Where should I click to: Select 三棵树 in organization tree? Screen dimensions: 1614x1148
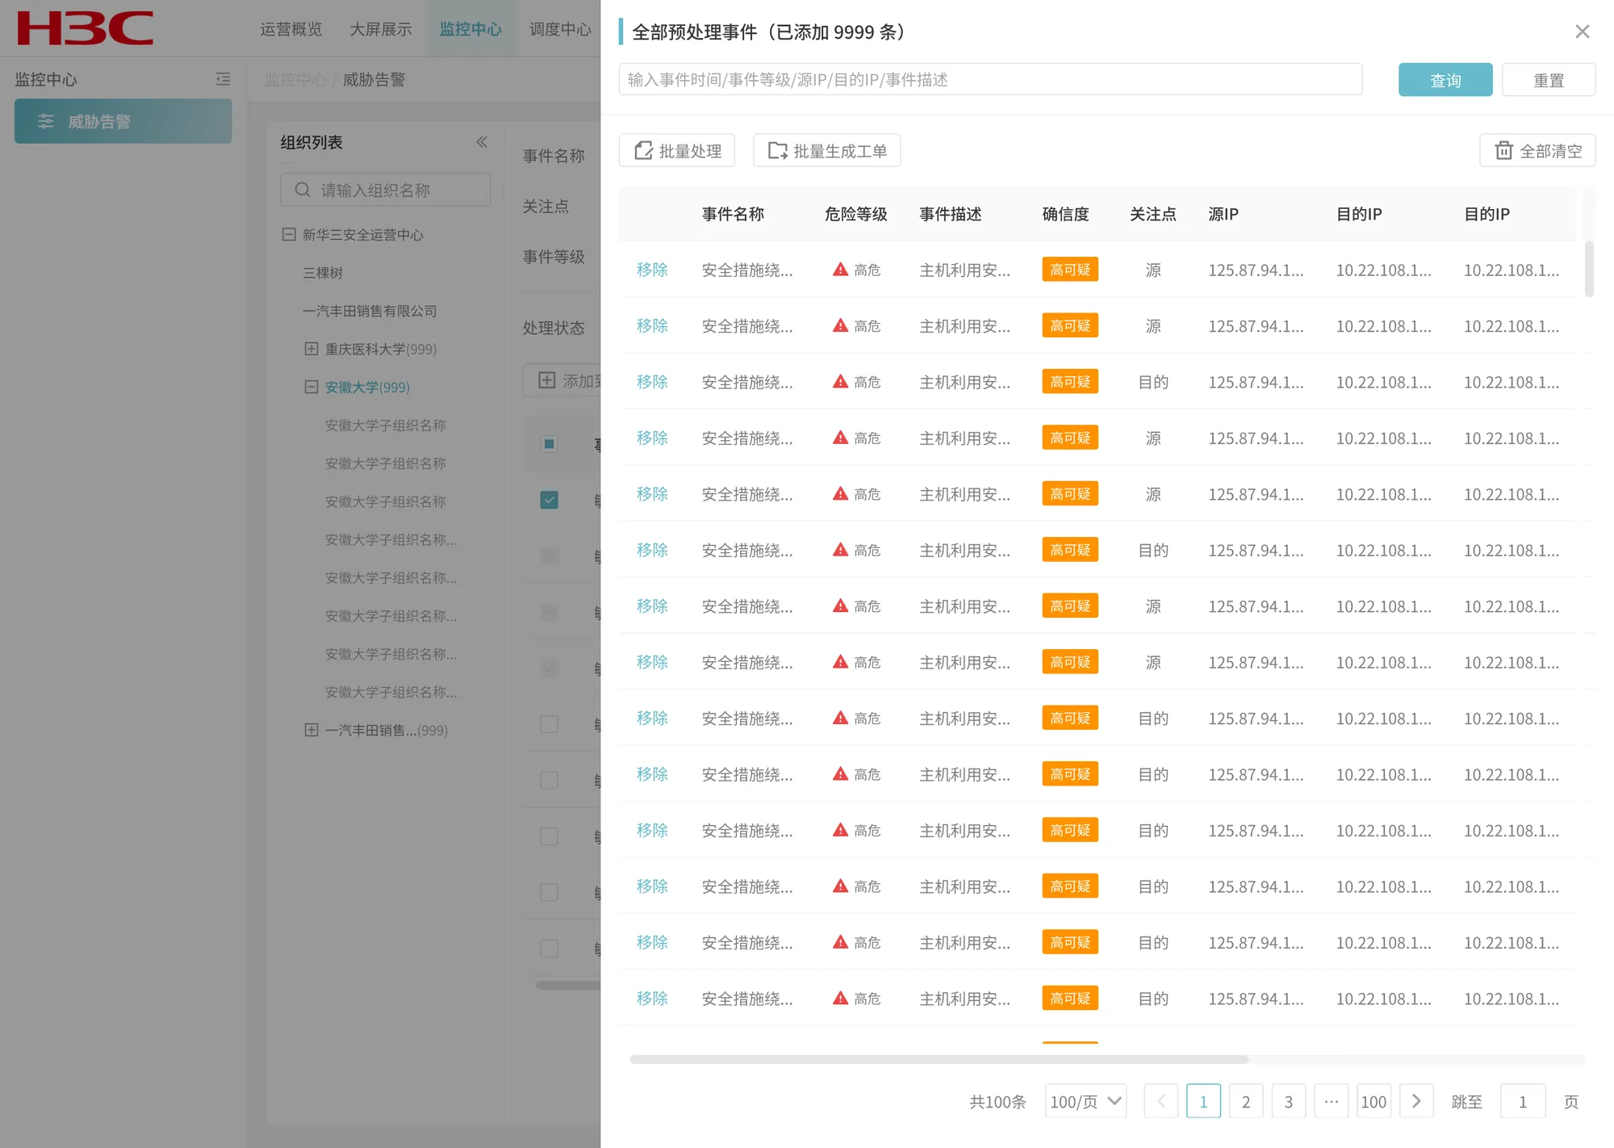323,273
